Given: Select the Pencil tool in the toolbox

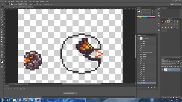Looking at the screenshot, I should click(2, 27).
